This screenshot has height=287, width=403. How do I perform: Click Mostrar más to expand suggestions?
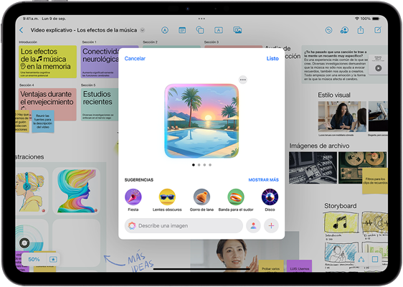(x=263, y=180)
